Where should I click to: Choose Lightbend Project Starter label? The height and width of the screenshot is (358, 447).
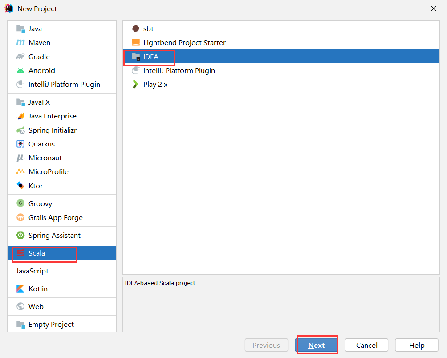click(184, 42)
